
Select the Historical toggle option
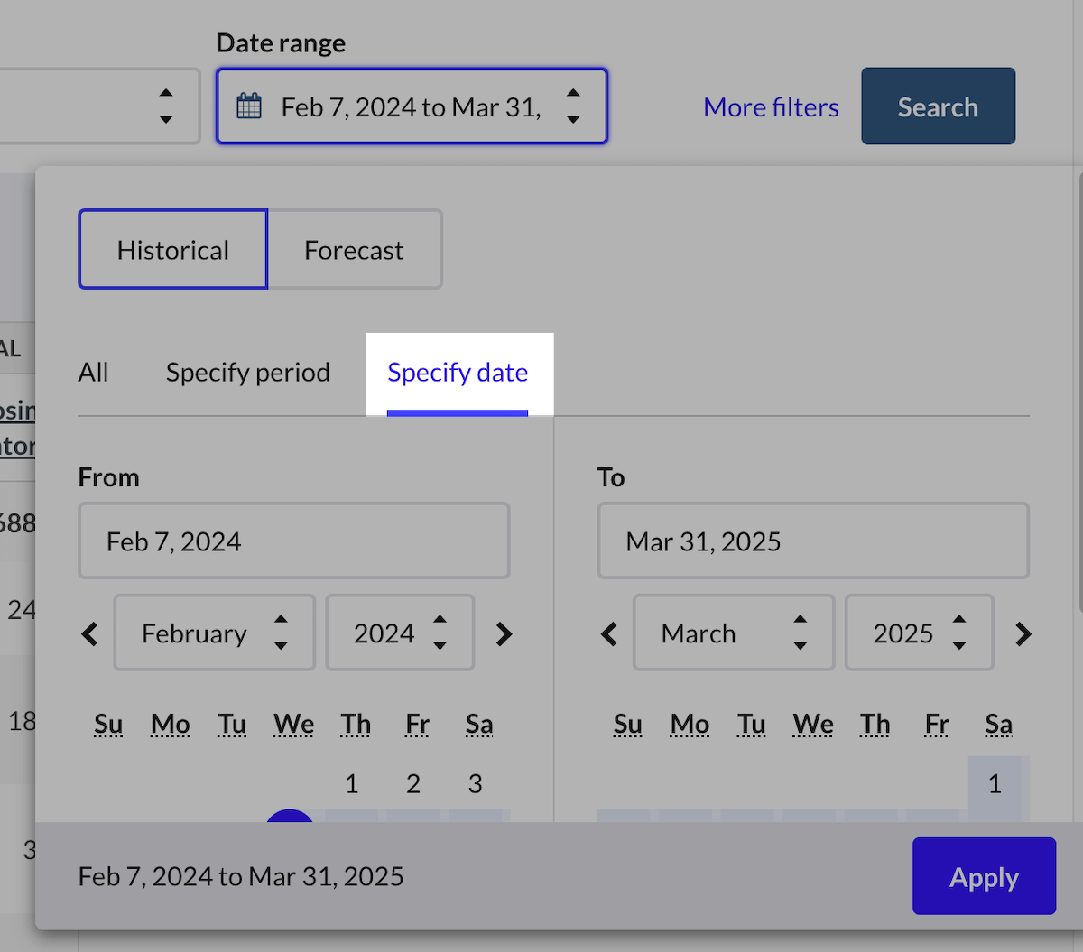[x=173, y=250]
